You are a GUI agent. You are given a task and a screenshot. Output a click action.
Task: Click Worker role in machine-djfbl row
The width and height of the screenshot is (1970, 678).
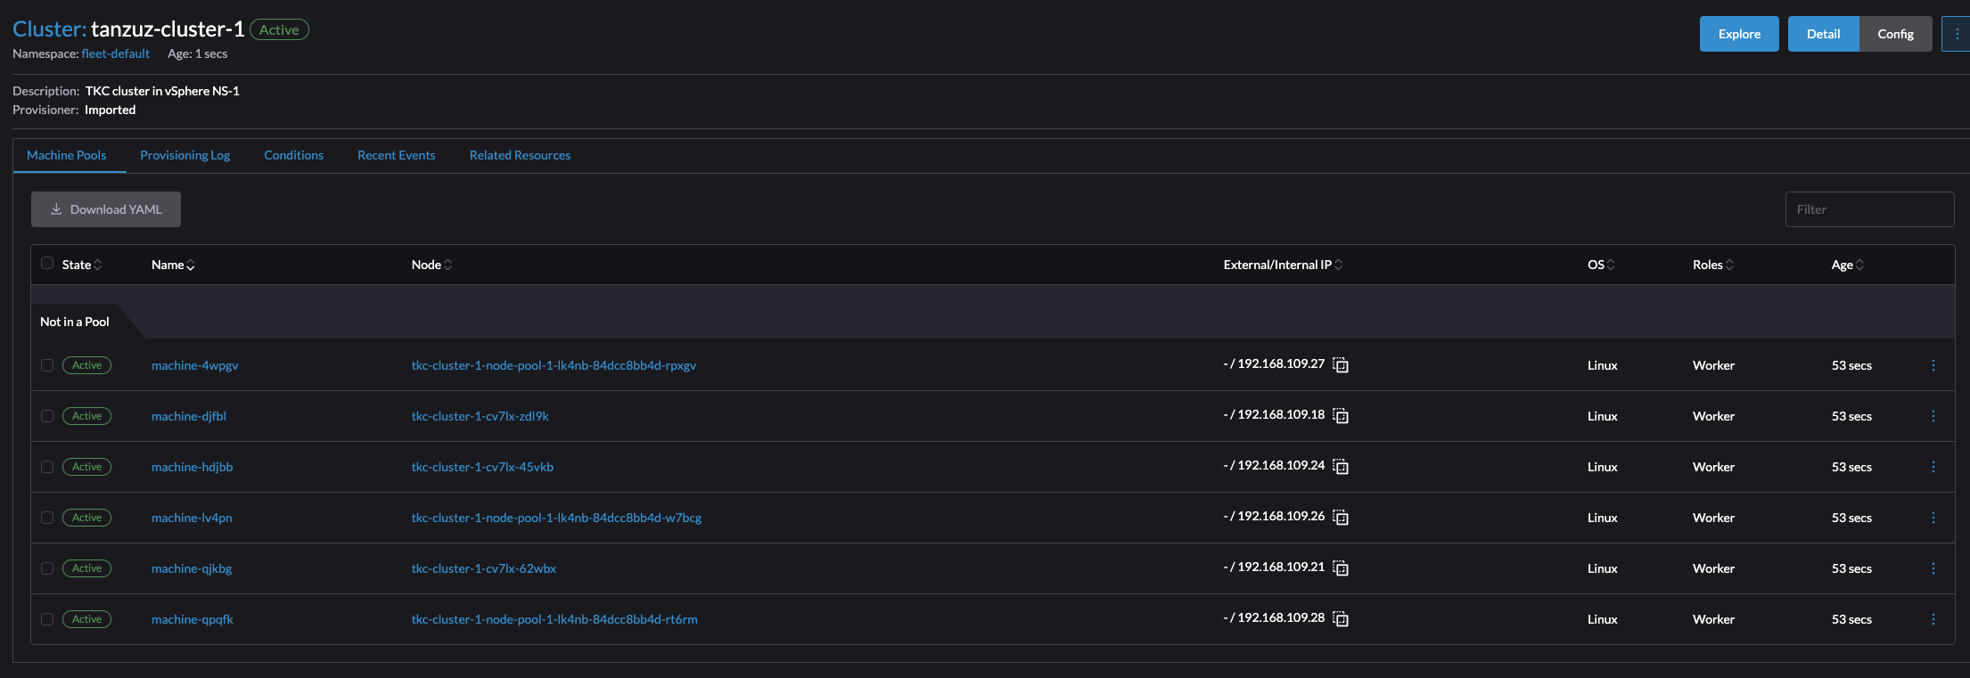pos(1713,416)
